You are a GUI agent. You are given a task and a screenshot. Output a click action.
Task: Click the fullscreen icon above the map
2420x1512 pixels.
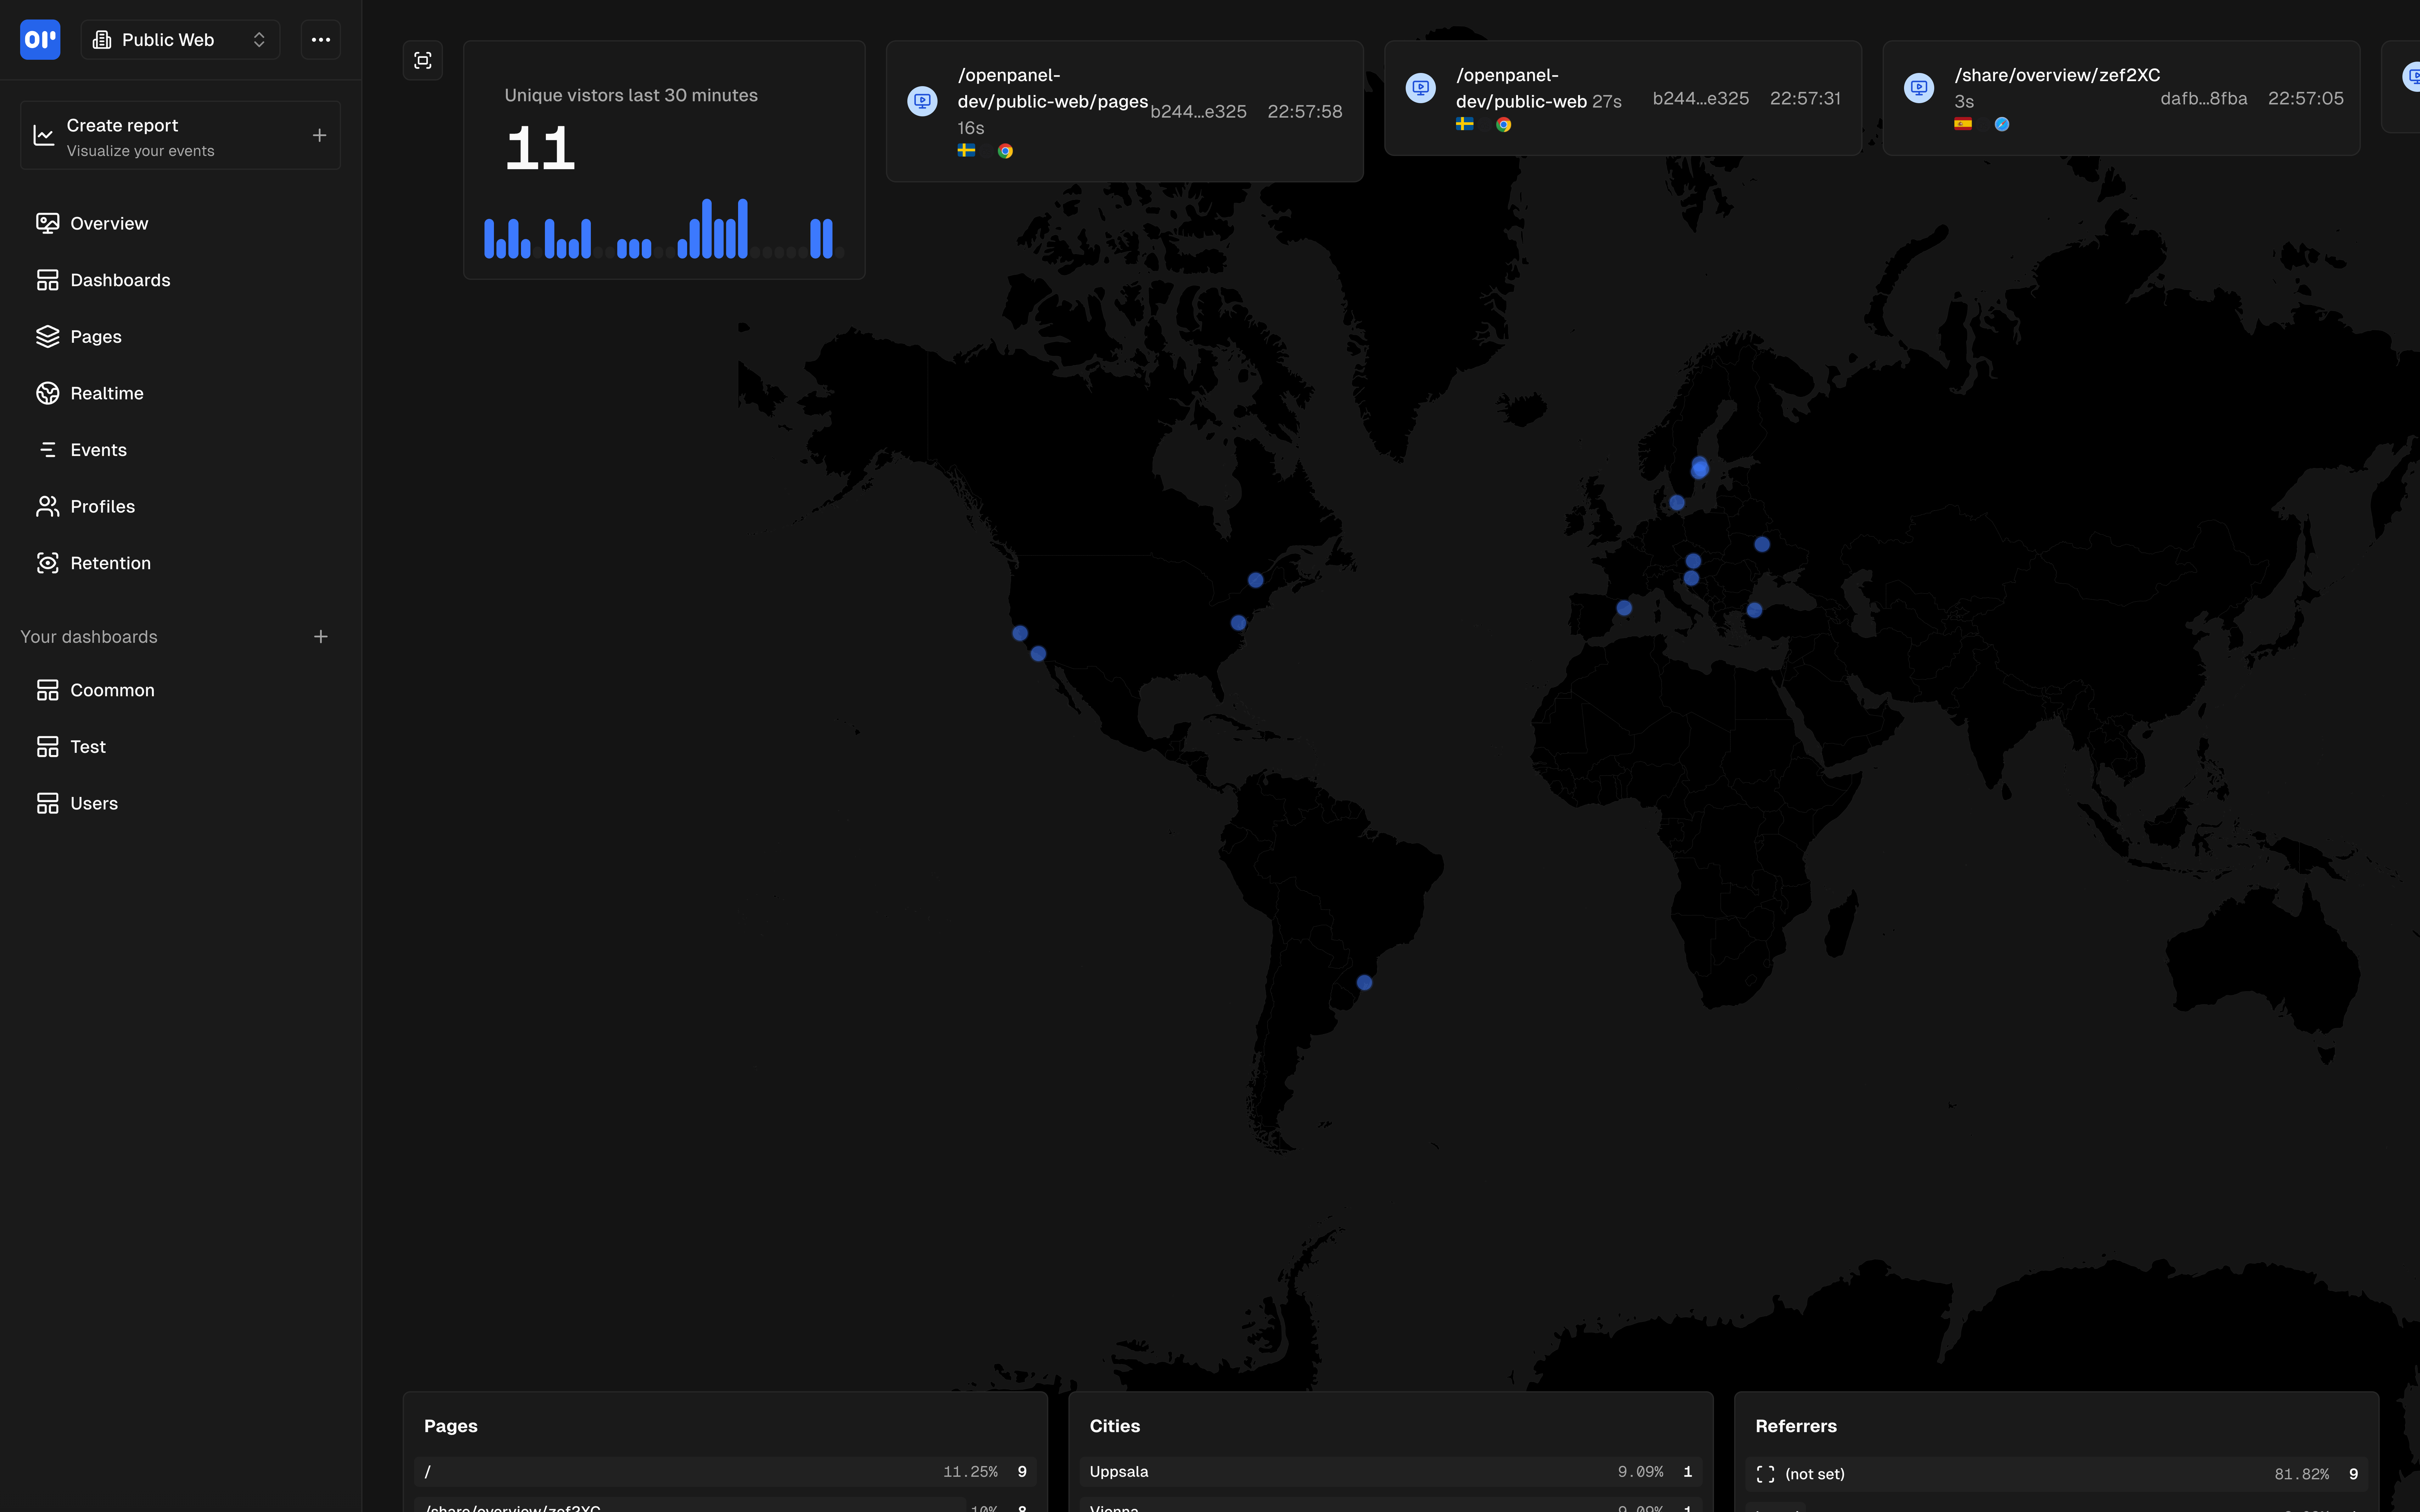coord(422,60)
